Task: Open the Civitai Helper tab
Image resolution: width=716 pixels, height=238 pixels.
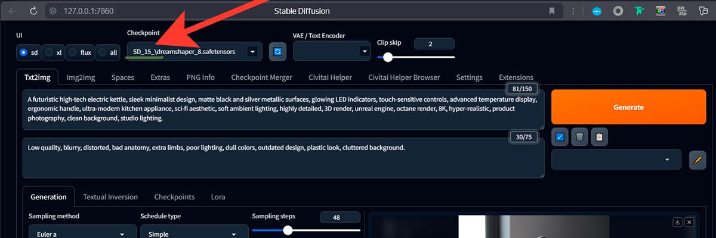Action: (330, 77)
